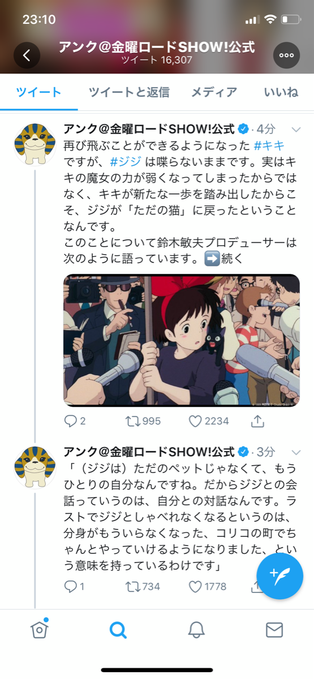Expand the first tweet's dropdown chevron

pos(296,129)
